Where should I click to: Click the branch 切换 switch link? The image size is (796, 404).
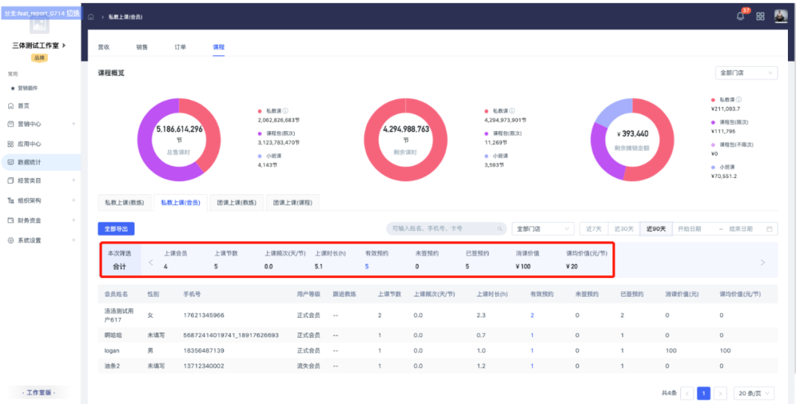point(73,13)
